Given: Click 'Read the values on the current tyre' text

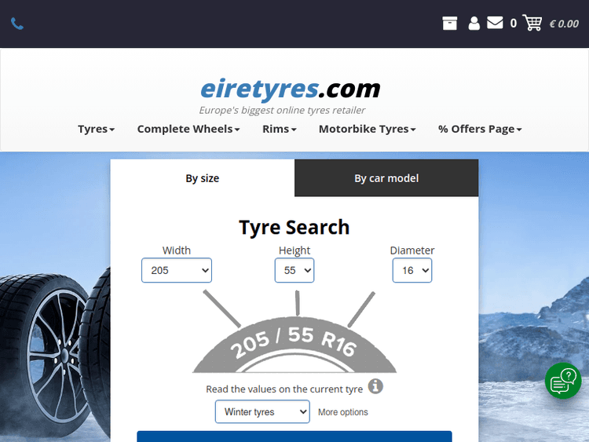Looking at the screenshot, I should point(284,389).
